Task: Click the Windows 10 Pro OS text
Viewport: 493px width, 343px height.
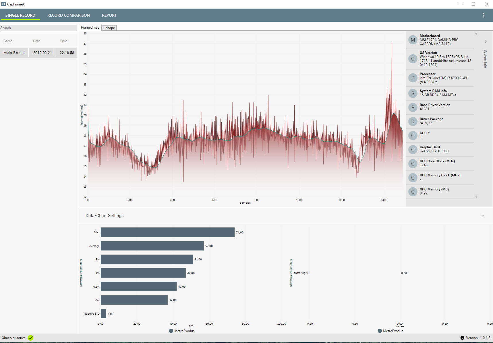Action: pos(445,61)
